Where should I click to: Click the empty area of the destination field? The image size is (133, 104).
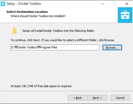(78, 47)
